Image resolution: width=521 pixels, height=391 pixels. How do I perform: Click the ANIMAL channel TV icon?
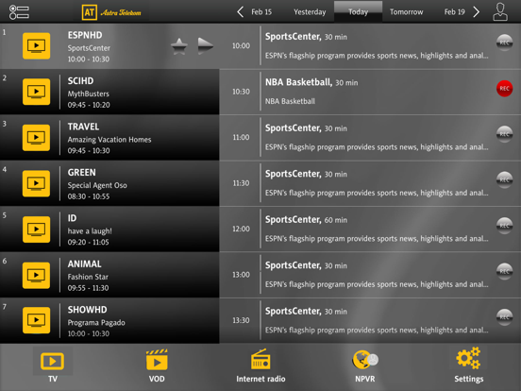(x=36, y=275)
